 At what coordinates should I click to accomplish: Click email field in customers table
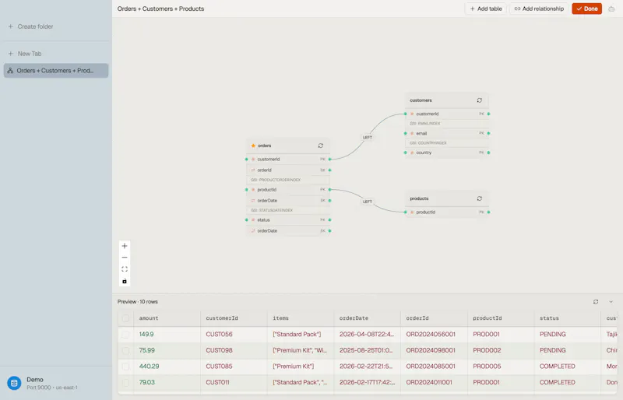pyautogui.click(x=447, y=134)
